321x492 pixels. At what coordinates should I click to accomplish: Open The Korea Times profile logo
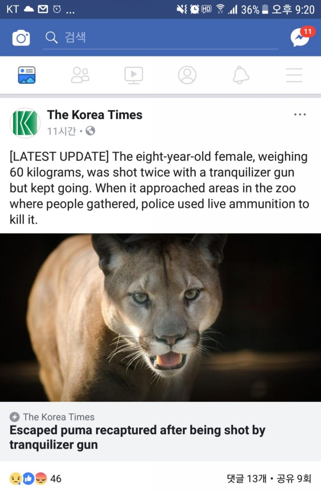click(x=25, y=123)
